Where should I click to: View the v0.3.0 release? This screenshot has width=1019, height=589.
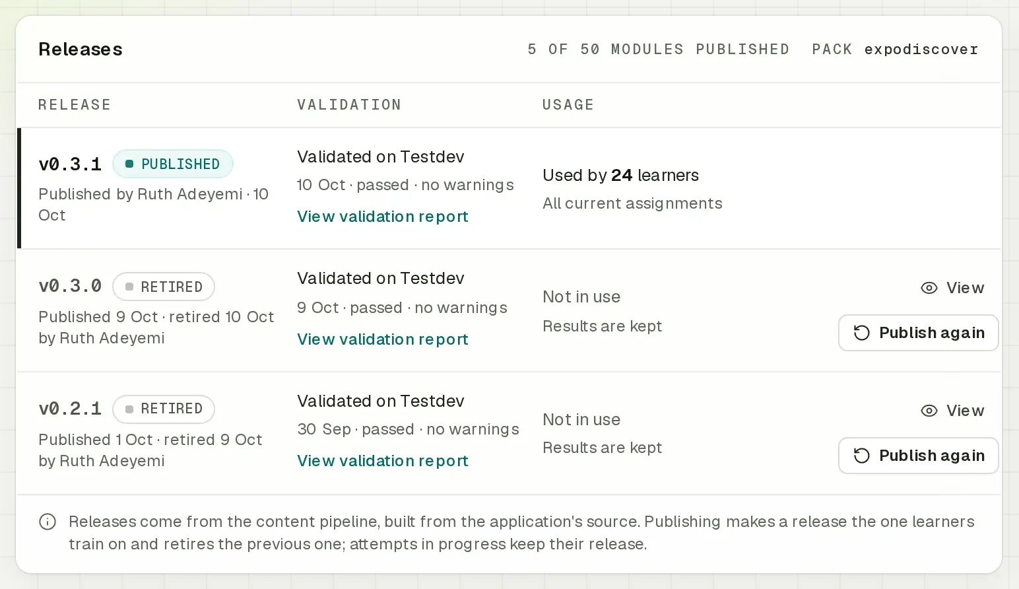pos(952,288)
